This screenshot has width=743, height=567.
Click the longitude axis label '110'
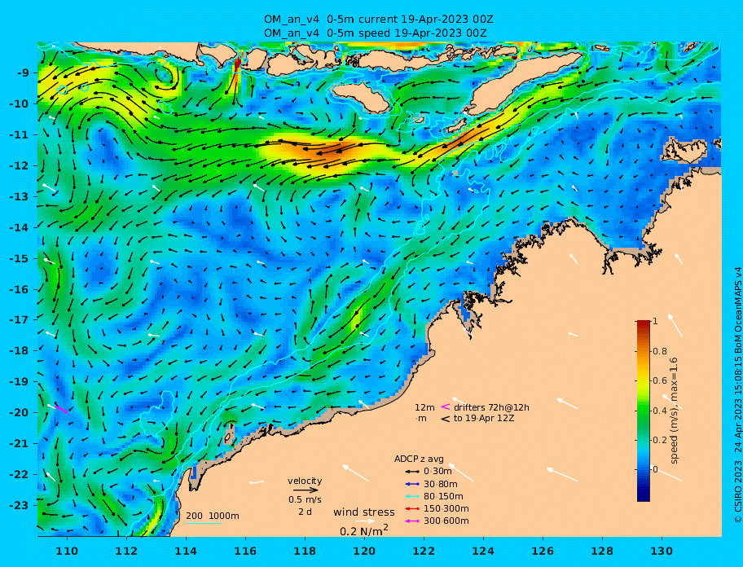point(67,551)
